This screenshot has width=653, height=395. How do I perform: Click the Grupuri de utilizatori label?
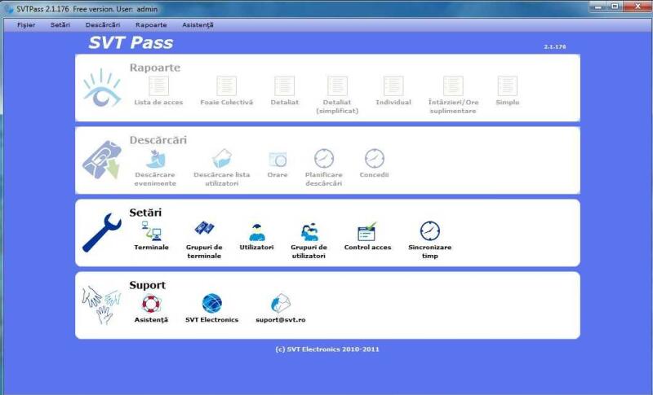click(309, 252)
